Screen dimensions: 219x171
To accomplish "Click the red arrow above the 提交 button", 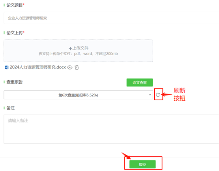I will 126,156.
